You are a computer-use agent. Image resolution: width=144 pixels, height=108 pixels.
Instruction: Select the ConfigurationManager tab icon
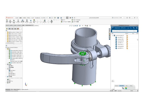coord(12,29)
